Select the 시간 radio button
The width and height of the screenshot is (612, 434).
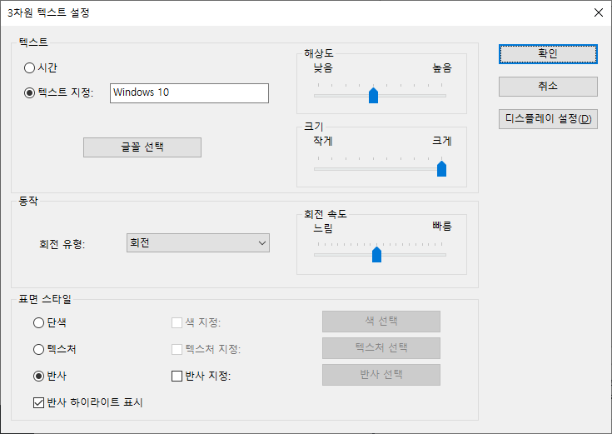[30, 68]
